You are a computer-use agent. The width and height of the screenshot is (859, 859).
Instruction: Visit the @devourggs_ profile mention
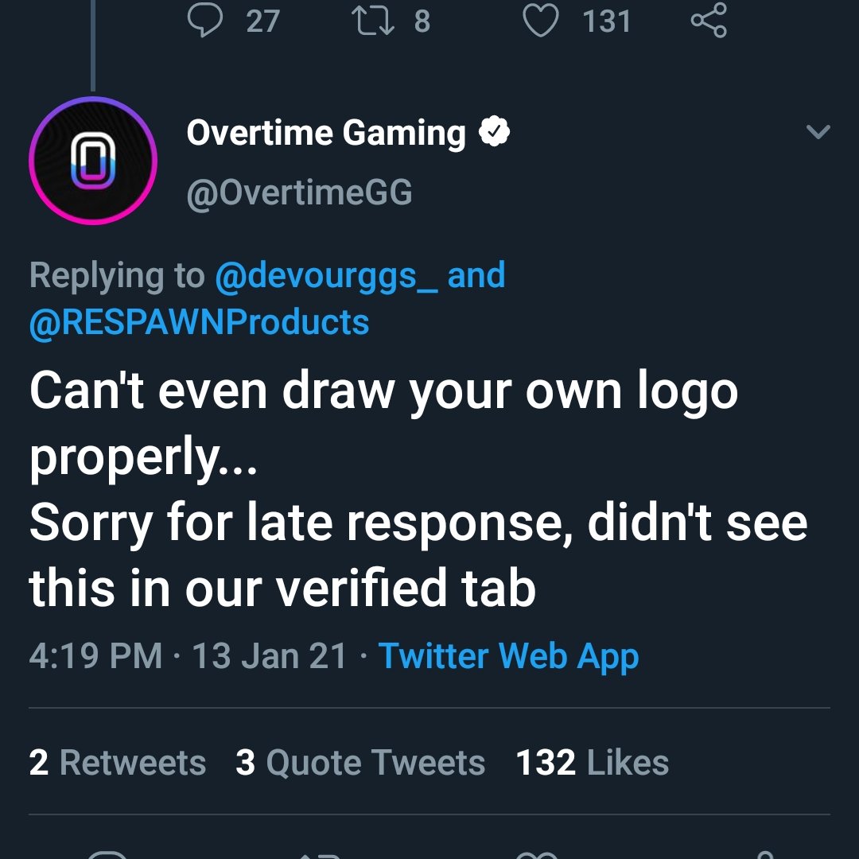[x=326, y=276]
